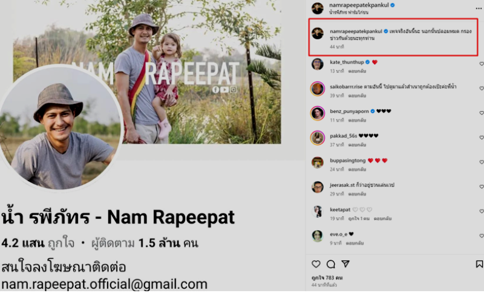Like buppasingtong's comment heart
Image resolution: width=484 pixels, height=293 pixels.
(481, 162)
